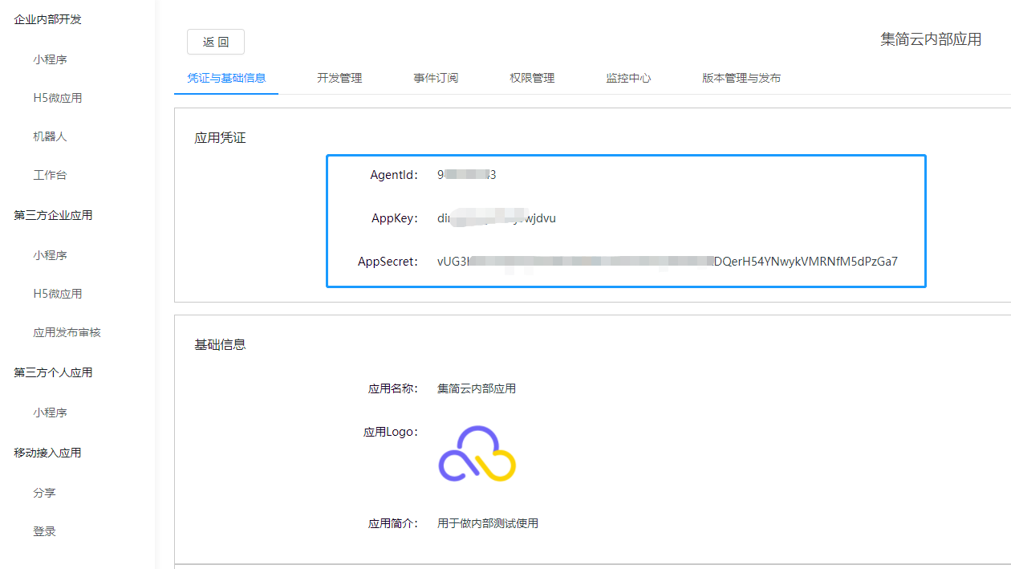Open H5微应用 under 第三方企业应用
1011x569 pixels.
point(58,294)
